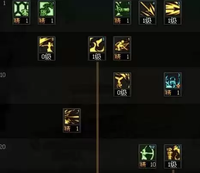This screenshot has width=200, height=173.
Task: Pick the yellow swirl figure skill in row 20
Action: [173, 153]
